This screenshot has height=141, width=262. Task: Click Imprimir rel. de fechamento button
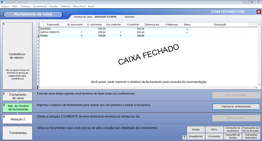click(x=236, y=107)
